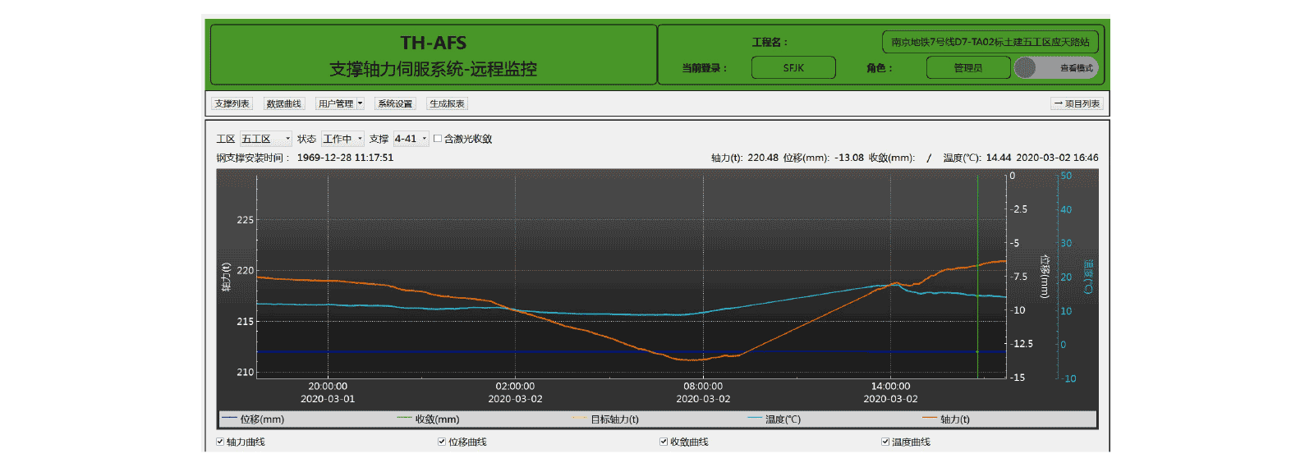The width and height of the screenshot is (1314, 472).
Task: Open the 支撑列表 menu item
Action: coord(232,103)
